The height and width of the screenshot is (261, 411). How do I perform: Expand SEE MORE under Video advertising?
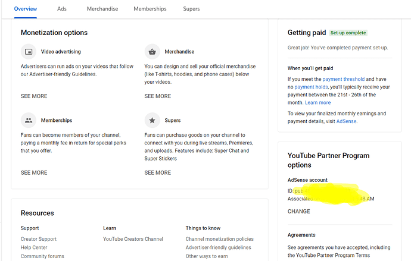[x=34, y=96]
